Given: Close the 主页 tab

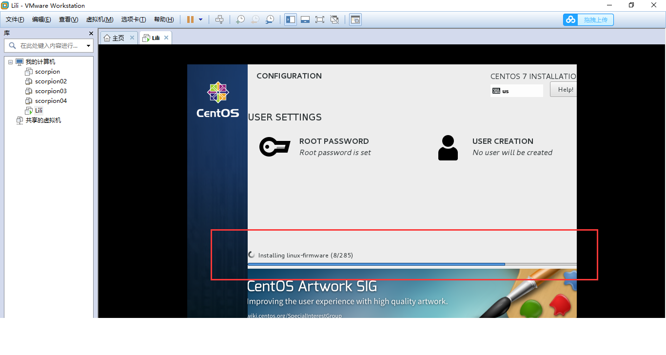Looking at the screenshot, I should 132,38.
